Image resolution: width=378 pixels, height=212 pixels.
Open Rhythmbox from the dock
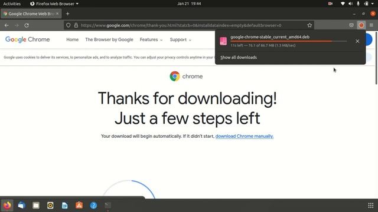coord(50,206)
